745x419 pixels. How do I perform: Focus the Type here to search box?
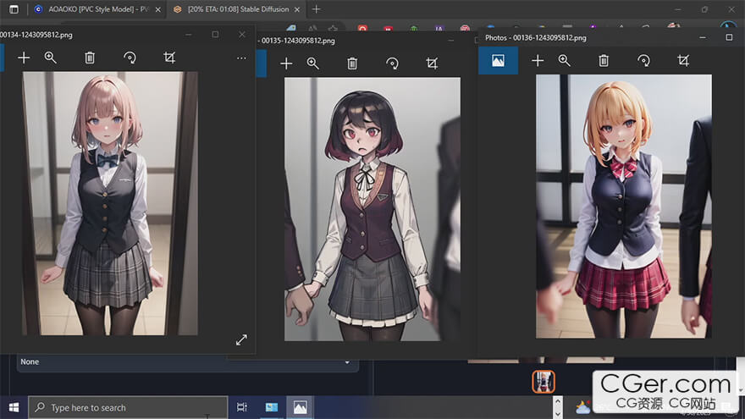(128, 407)
